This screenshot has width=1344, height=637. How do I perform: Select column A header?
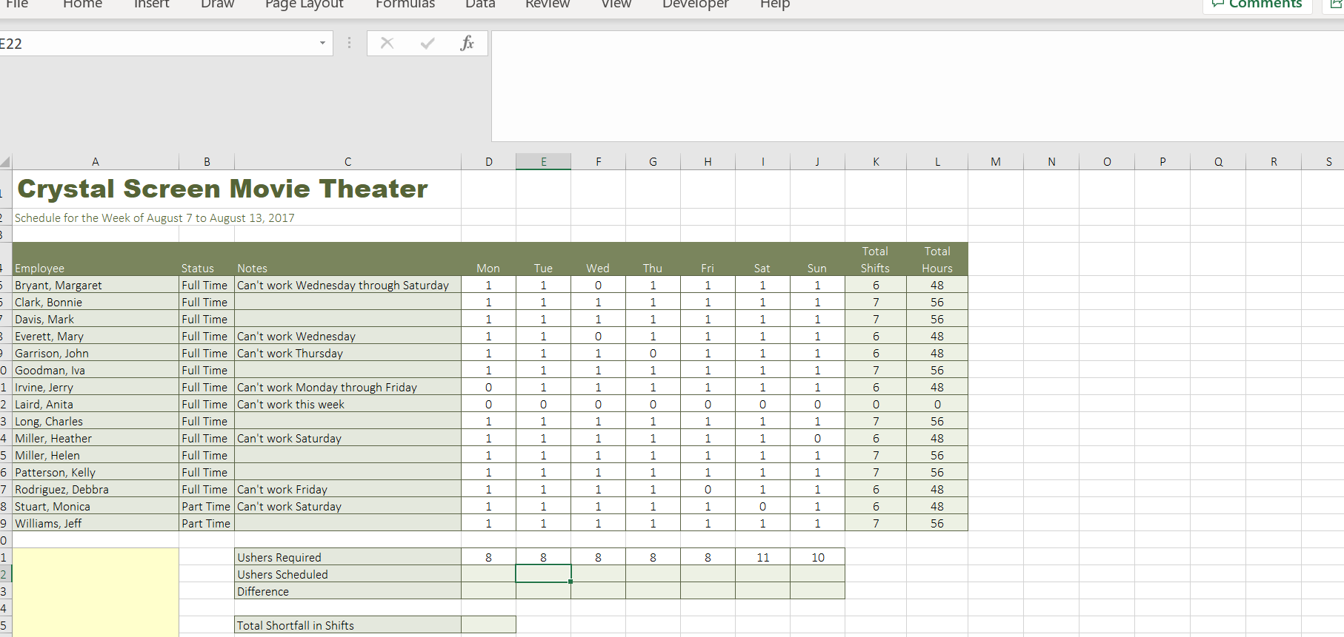point(96,161)
